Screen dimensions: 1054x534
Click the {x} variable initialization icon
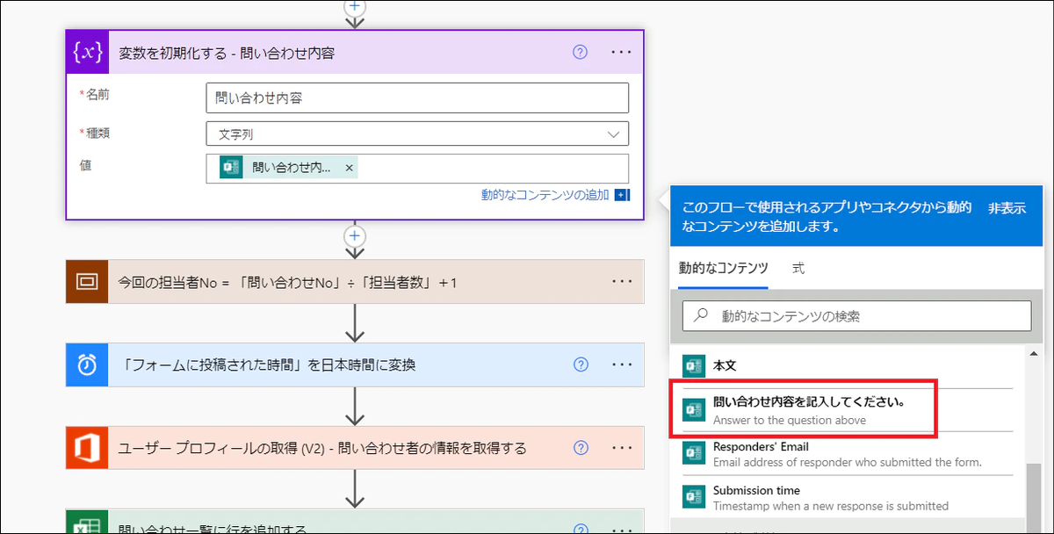tap(87, 52)
